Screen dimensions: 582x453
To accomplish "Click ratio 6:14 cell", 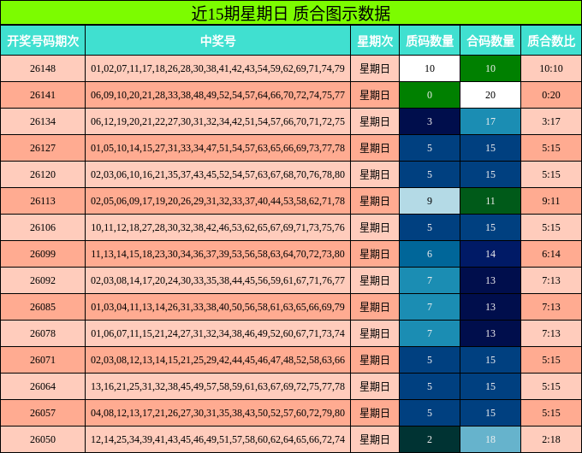I will tap(551, 254).
